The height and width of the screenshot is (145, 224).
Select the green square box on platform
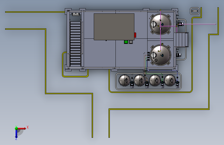(x=126, y=42)
